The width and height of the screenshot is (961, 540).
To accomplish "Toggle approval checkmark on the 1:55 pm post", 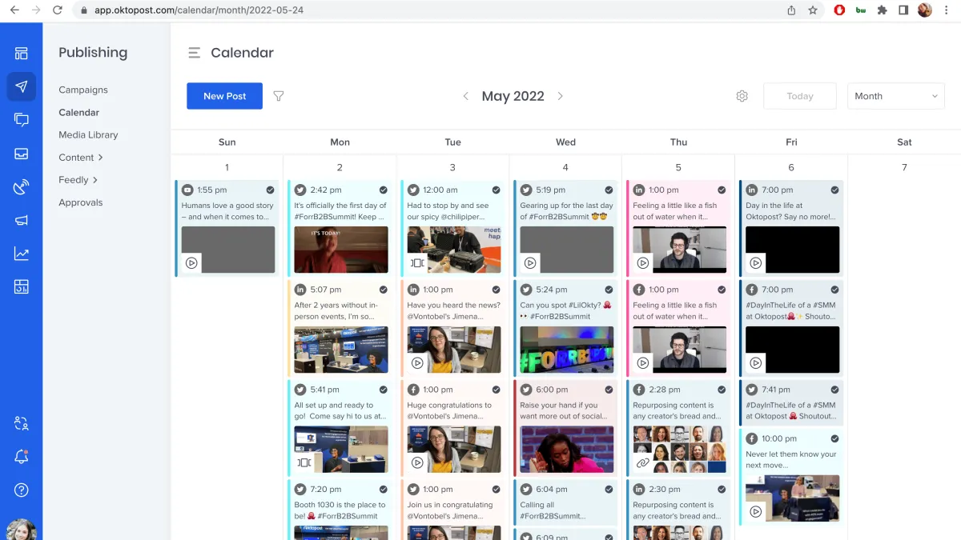I will (270, 190).
